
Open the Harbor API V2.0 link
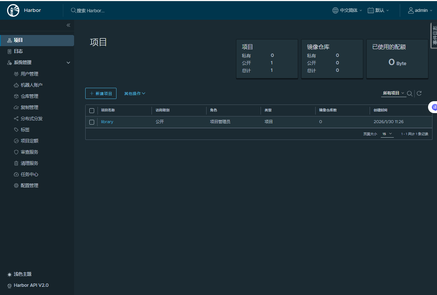31,285
